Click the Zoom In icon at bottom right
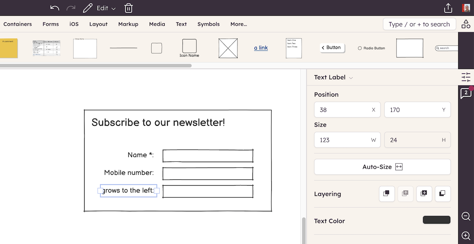474x244 pixels. coord(465,236)
